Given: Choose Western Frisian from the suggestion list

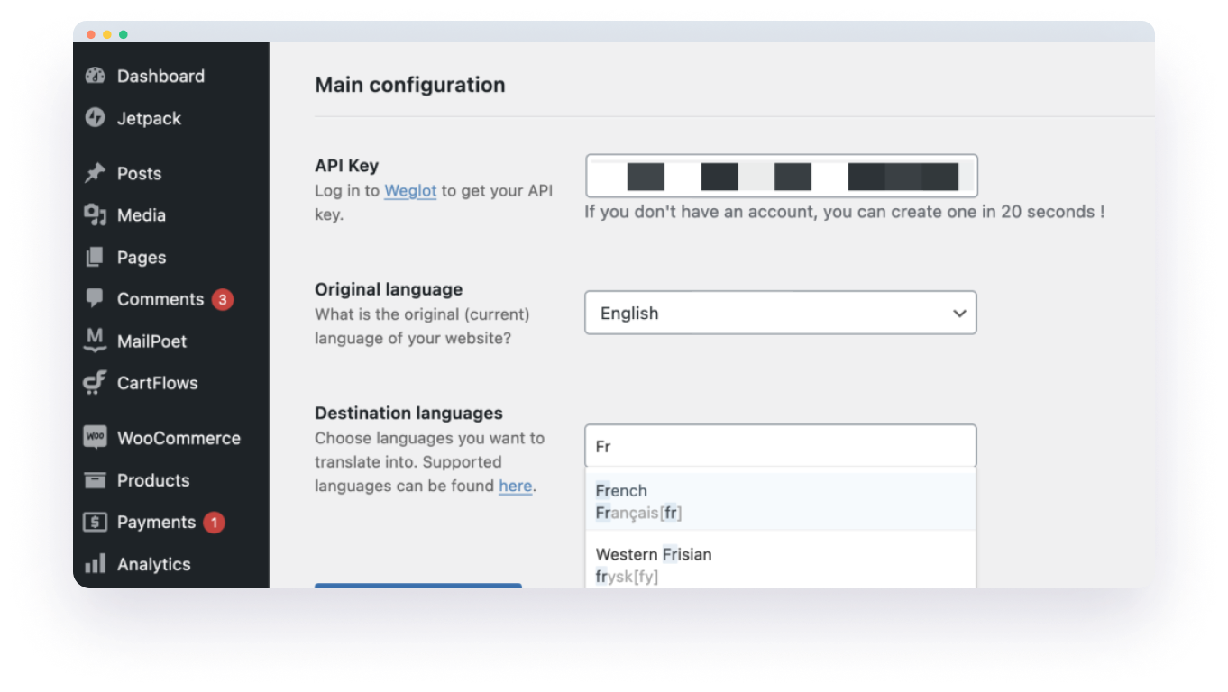Looking at the screenshot, I should click(780, 563).
